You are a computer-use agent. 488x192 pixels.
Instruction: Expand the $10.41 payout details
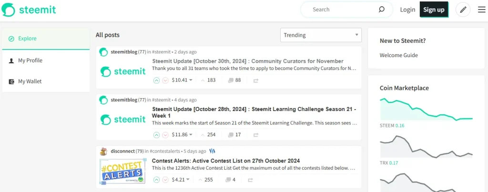point(182,81)
